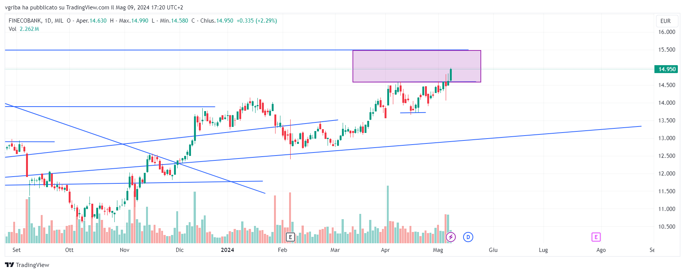Click the 16.000 price axis label
This screenshot has height=273, width=685.
click(x=667, y=32)
